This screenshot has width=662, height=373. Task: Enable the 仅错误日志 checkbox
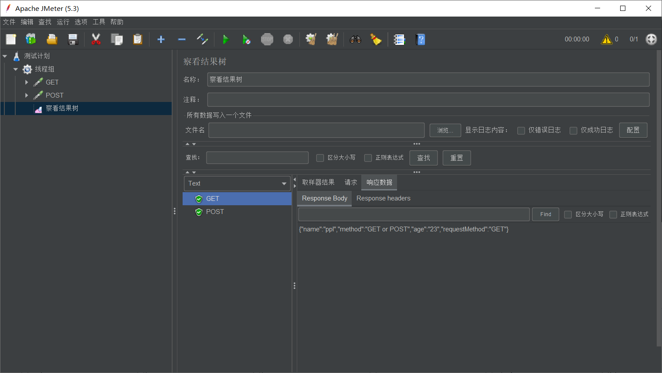pos(521,130)
